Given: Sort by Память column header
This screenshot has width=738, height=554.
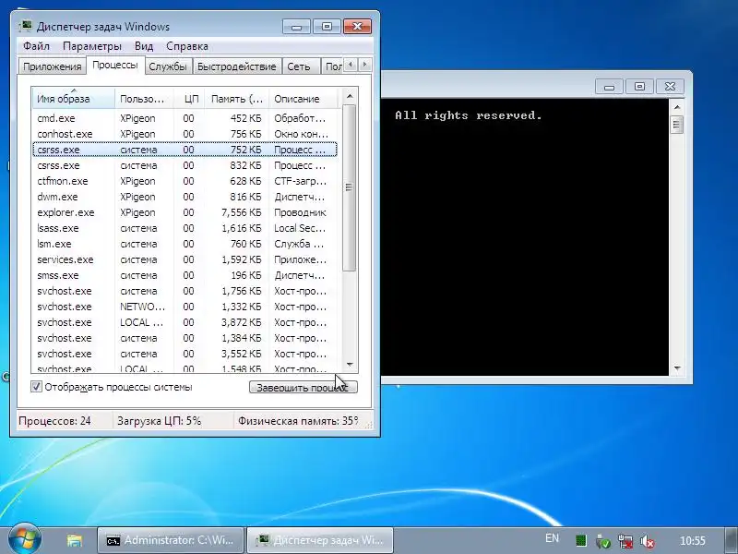Looking at the screenshot, I should tap(237, 99).
